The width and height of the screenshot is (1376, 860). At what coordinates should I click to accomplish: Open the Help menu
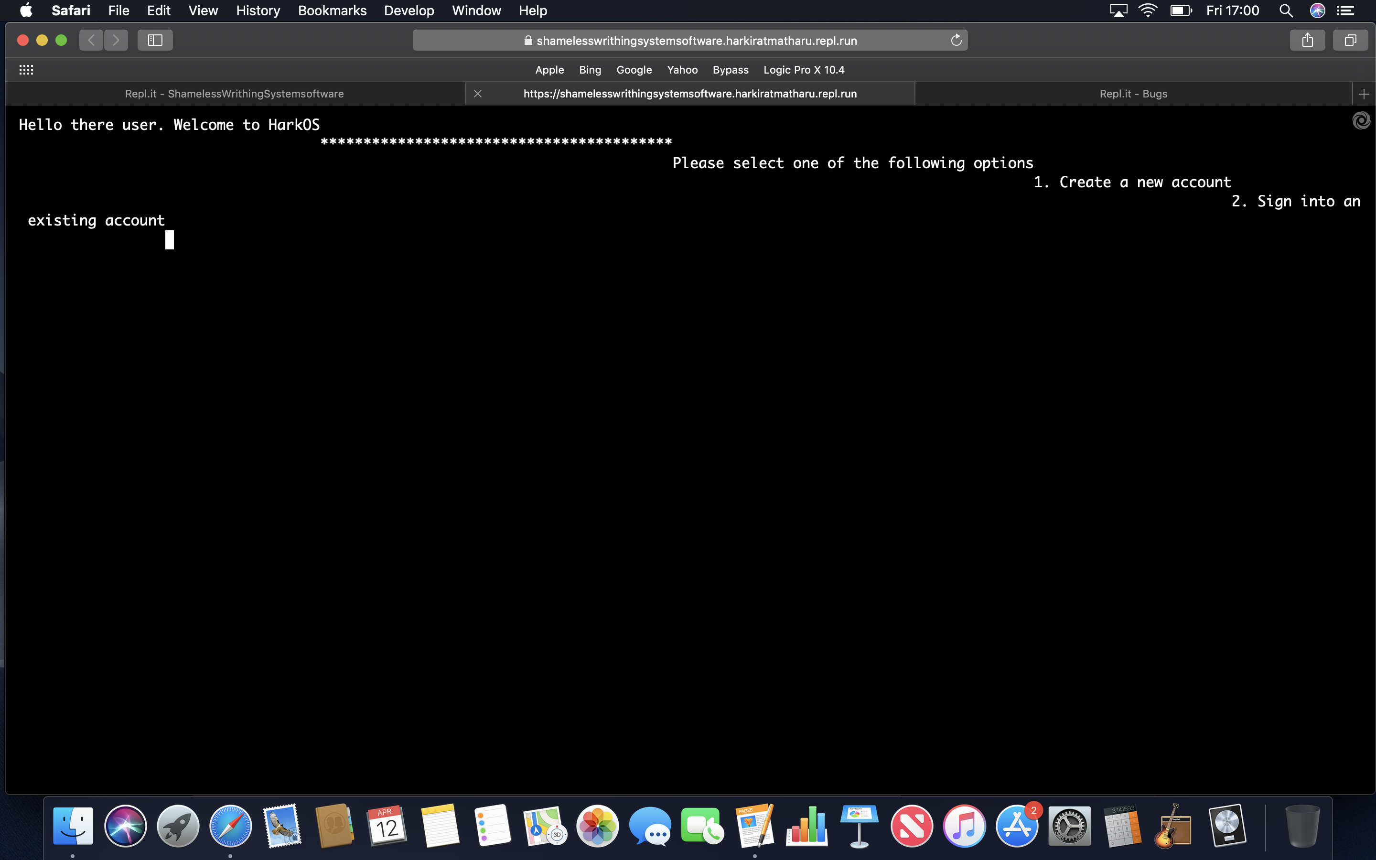pyautogui.click(x=533, y=10)
